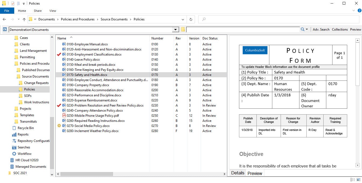This screenshot has height=183, width=362.
Task: Expand the Demonstration\Documents repository dropdown
Action: pyautogui.click(x=176, y=29)
